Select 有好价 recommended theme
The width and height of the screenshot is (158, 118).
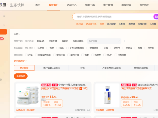(65, 41)
